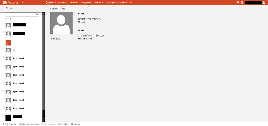Click the Sociaal section label
268x126 pixels.
pos(81,14)
